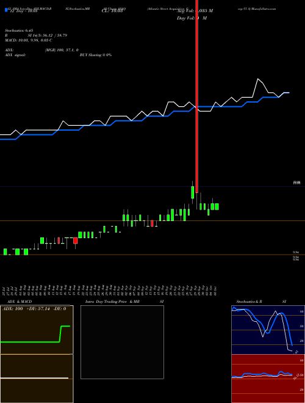Select the 'Avg Vol: 0.035 M' reading
Viewport: 305px width, 403px height.
coord(195,11)
